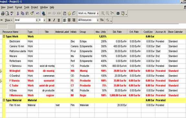Select the 'regizor' title cell

click(47, 95)
